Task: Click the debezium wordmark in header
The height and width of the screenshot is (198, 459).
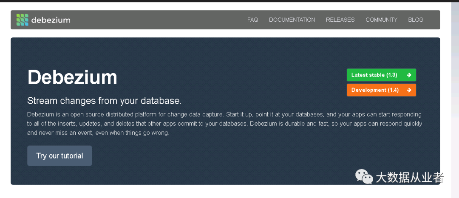Action: coord(51,20)
